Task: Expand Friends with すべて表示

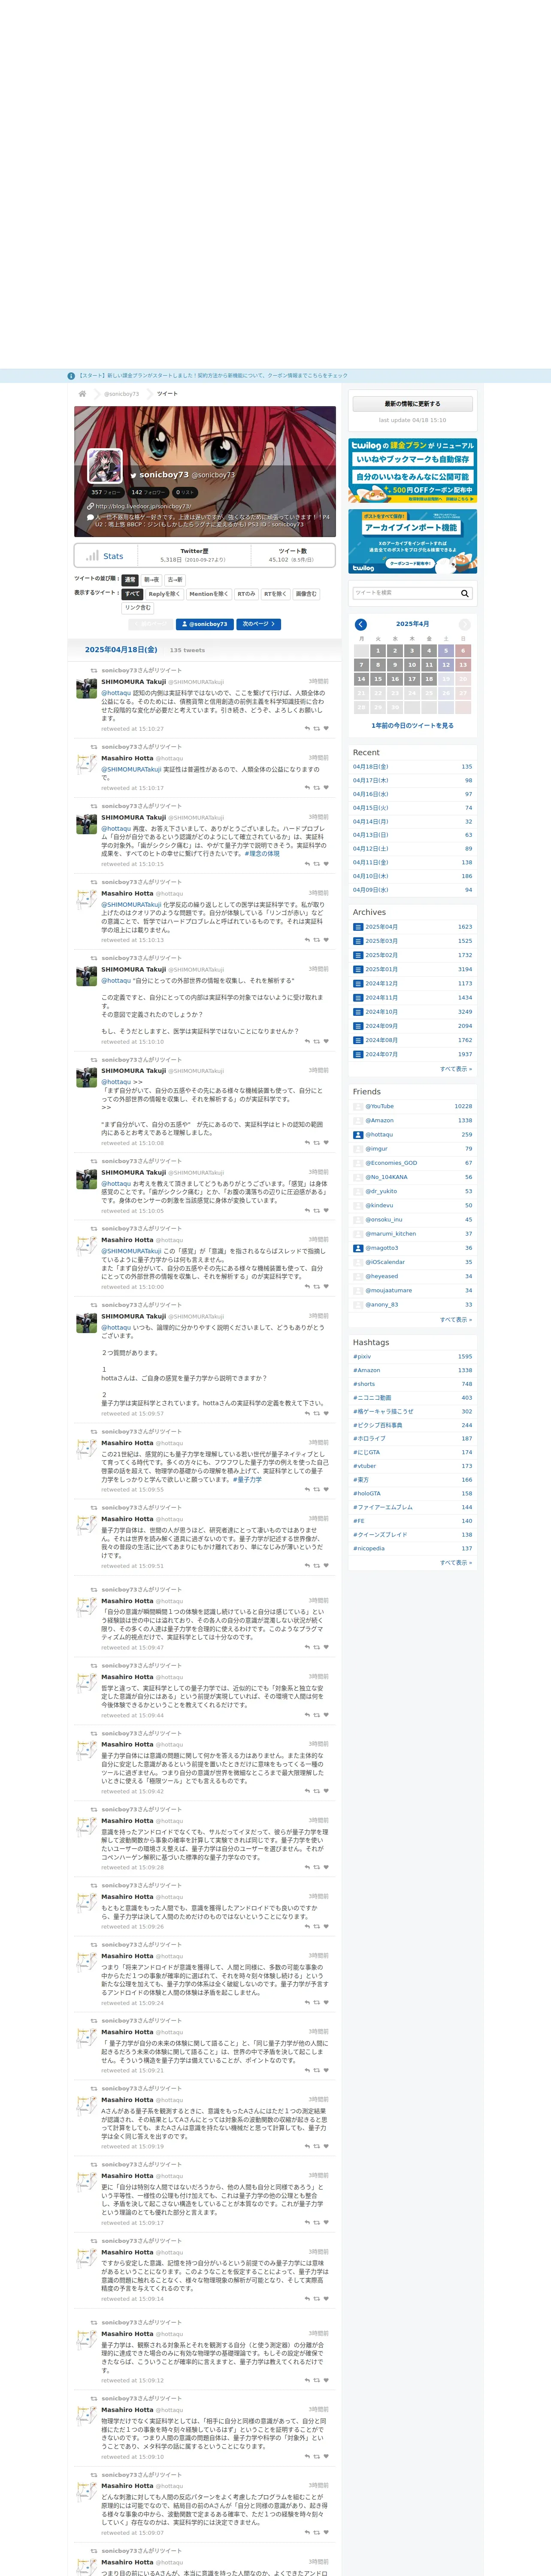Action: 456,1320
